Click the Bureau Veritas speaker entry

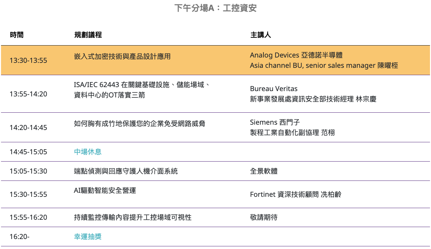pos(273,89)
